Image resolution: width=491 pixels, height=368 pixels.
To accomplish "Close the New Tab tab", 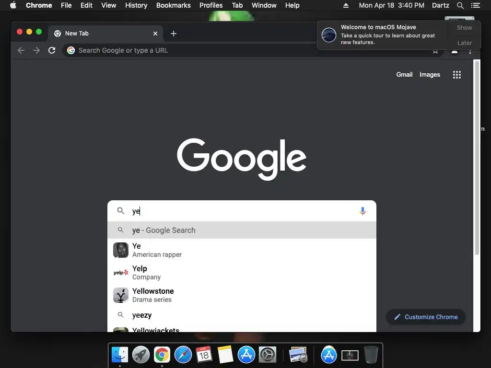I will (x=155, y=34).
